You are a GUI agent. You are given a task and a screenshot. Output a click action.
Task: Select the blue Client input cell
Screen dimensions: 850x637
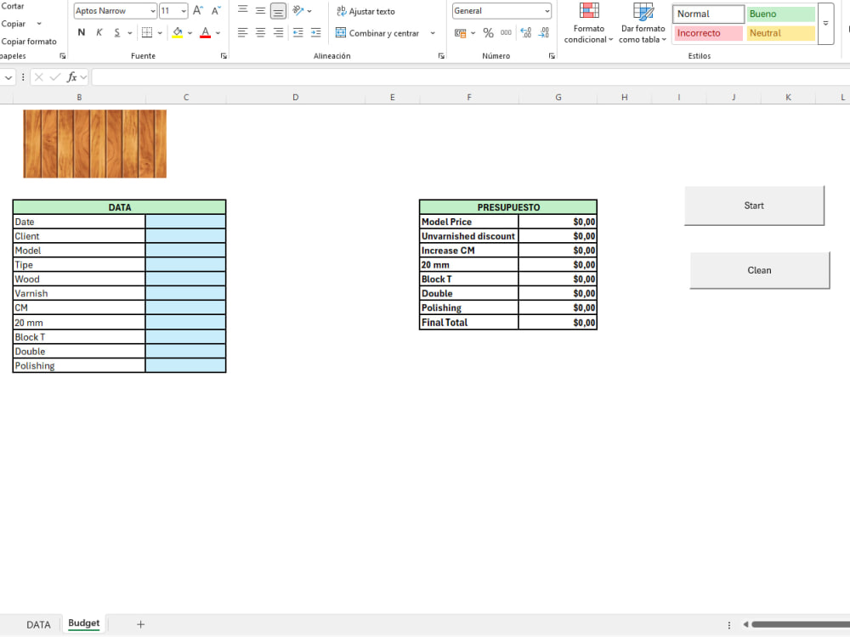point(186,236)
